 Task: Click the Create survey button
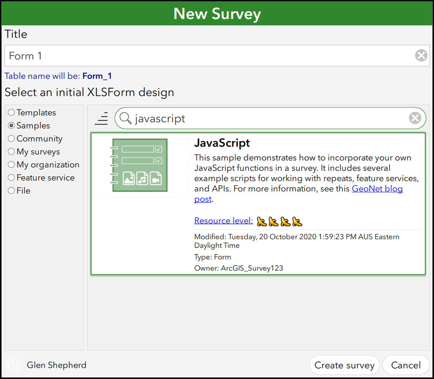[345, 365]
